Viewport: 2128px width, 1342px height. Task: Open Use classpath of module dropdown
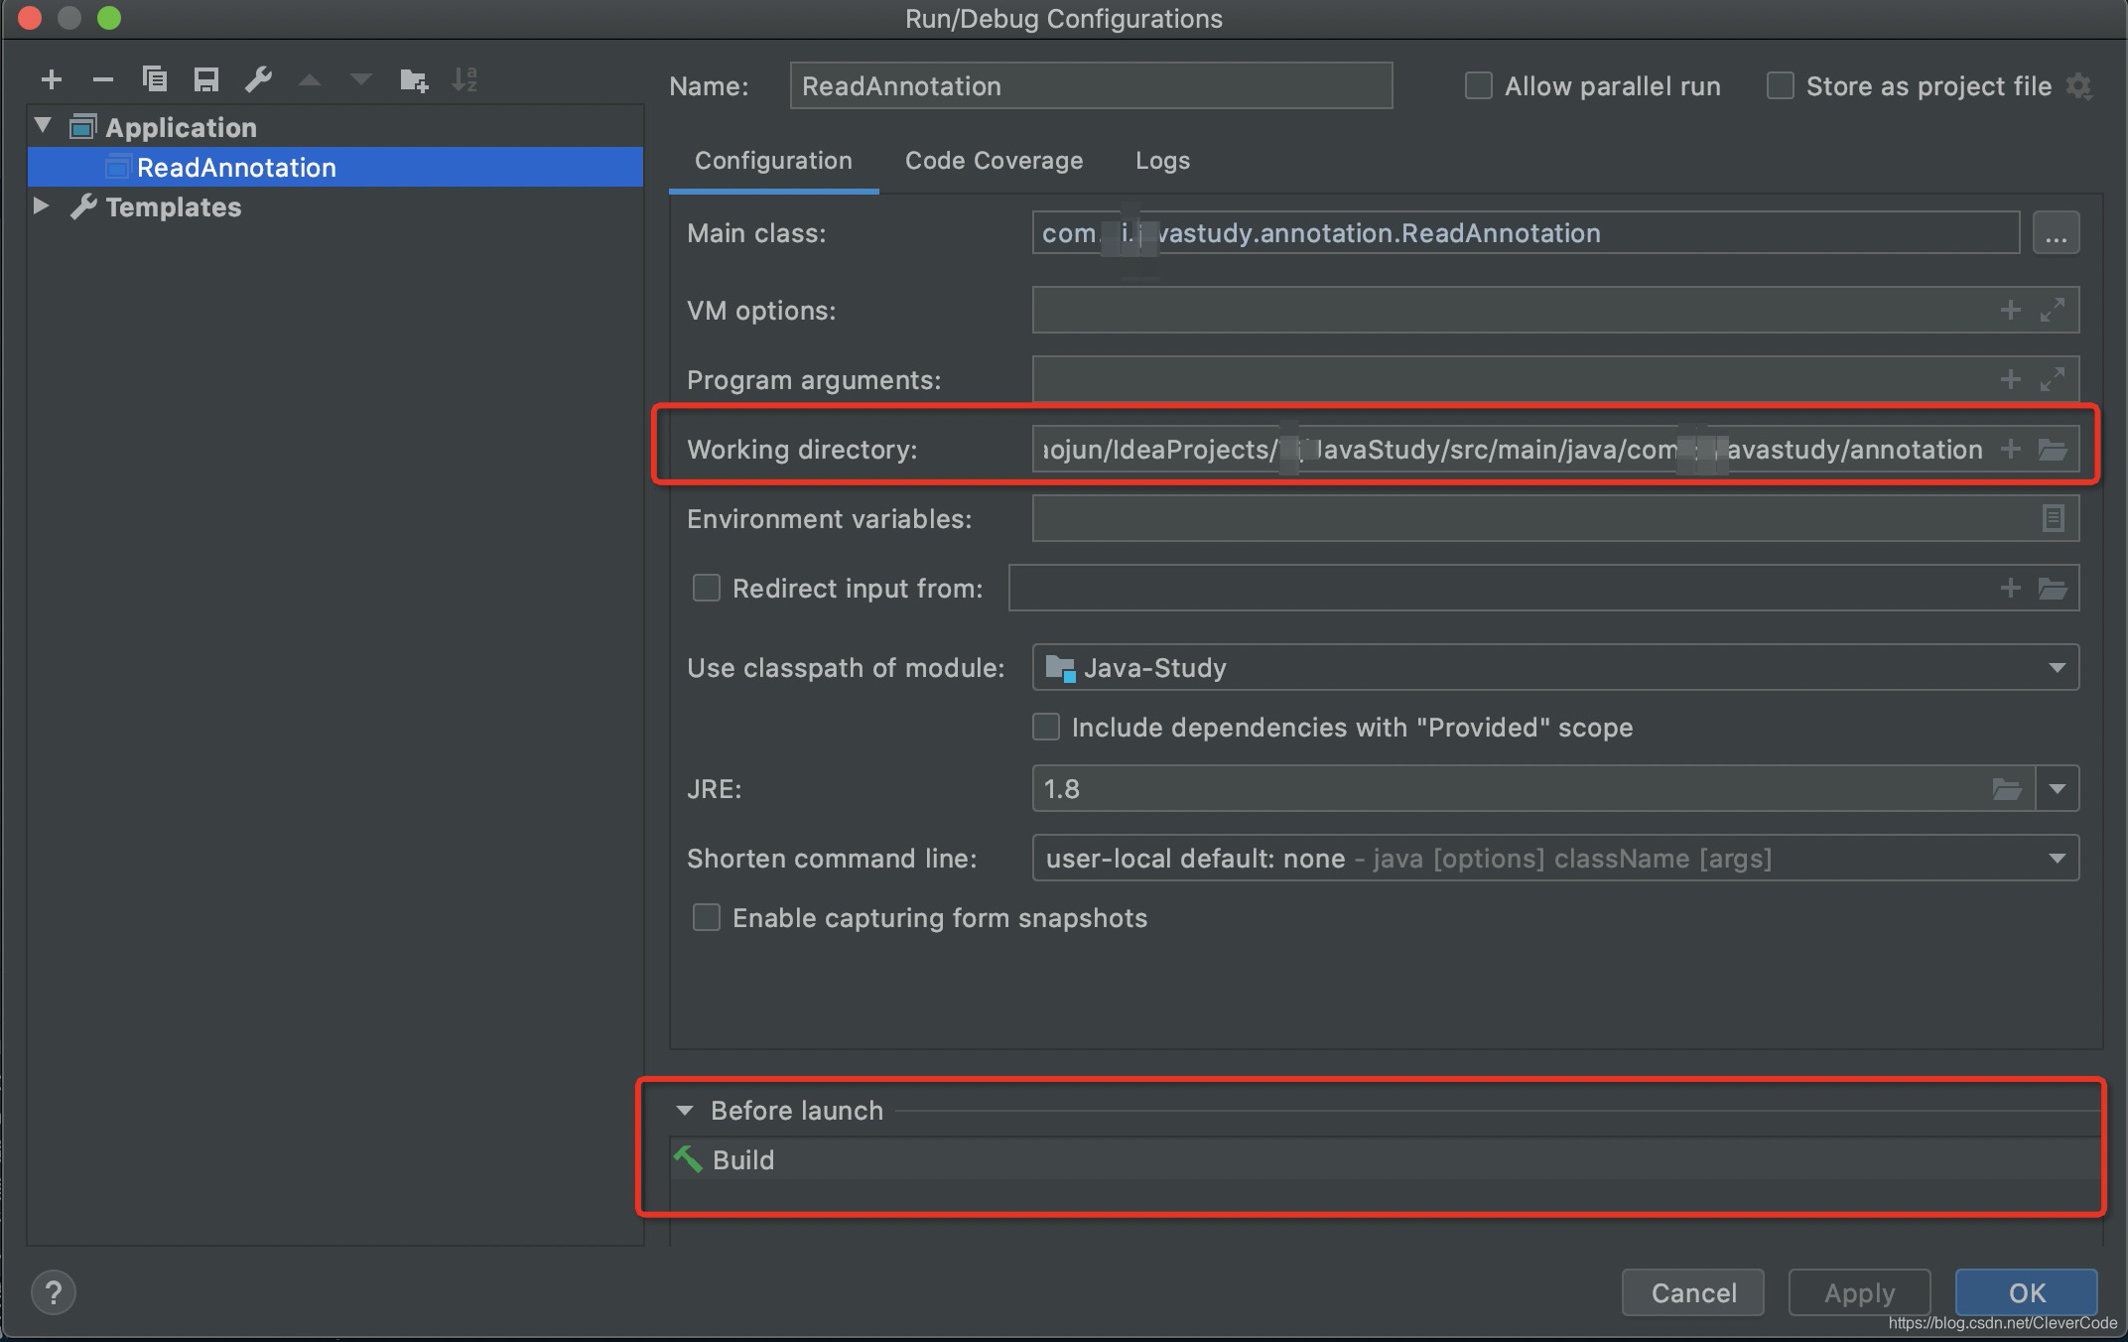(x=2057, y=668)
